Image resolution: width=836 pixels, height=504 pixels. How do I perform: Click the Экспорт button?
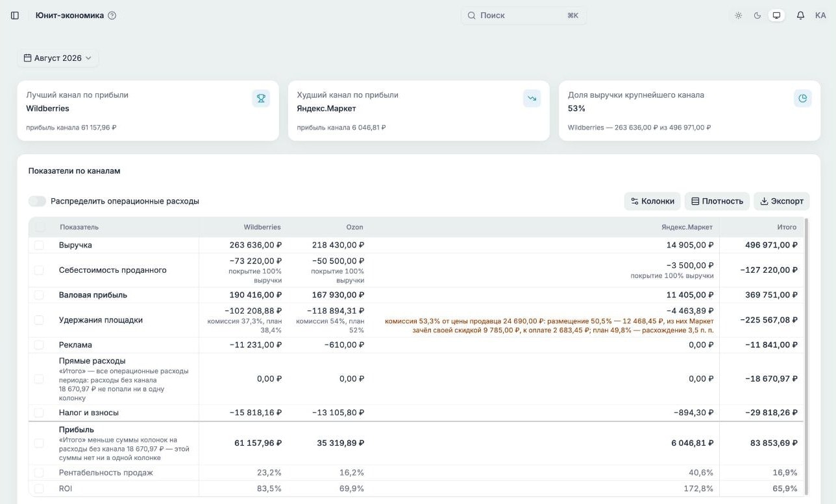point(781,201)
